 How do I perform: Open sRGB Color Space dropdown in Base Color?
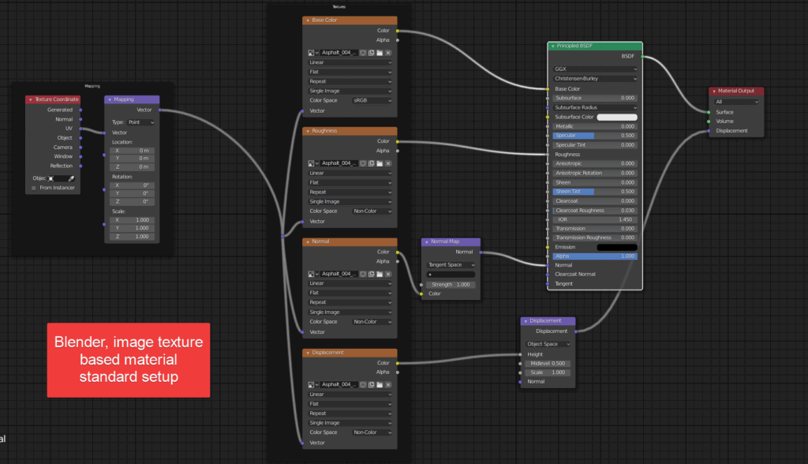pyautogui.click(x=372, y=100)
